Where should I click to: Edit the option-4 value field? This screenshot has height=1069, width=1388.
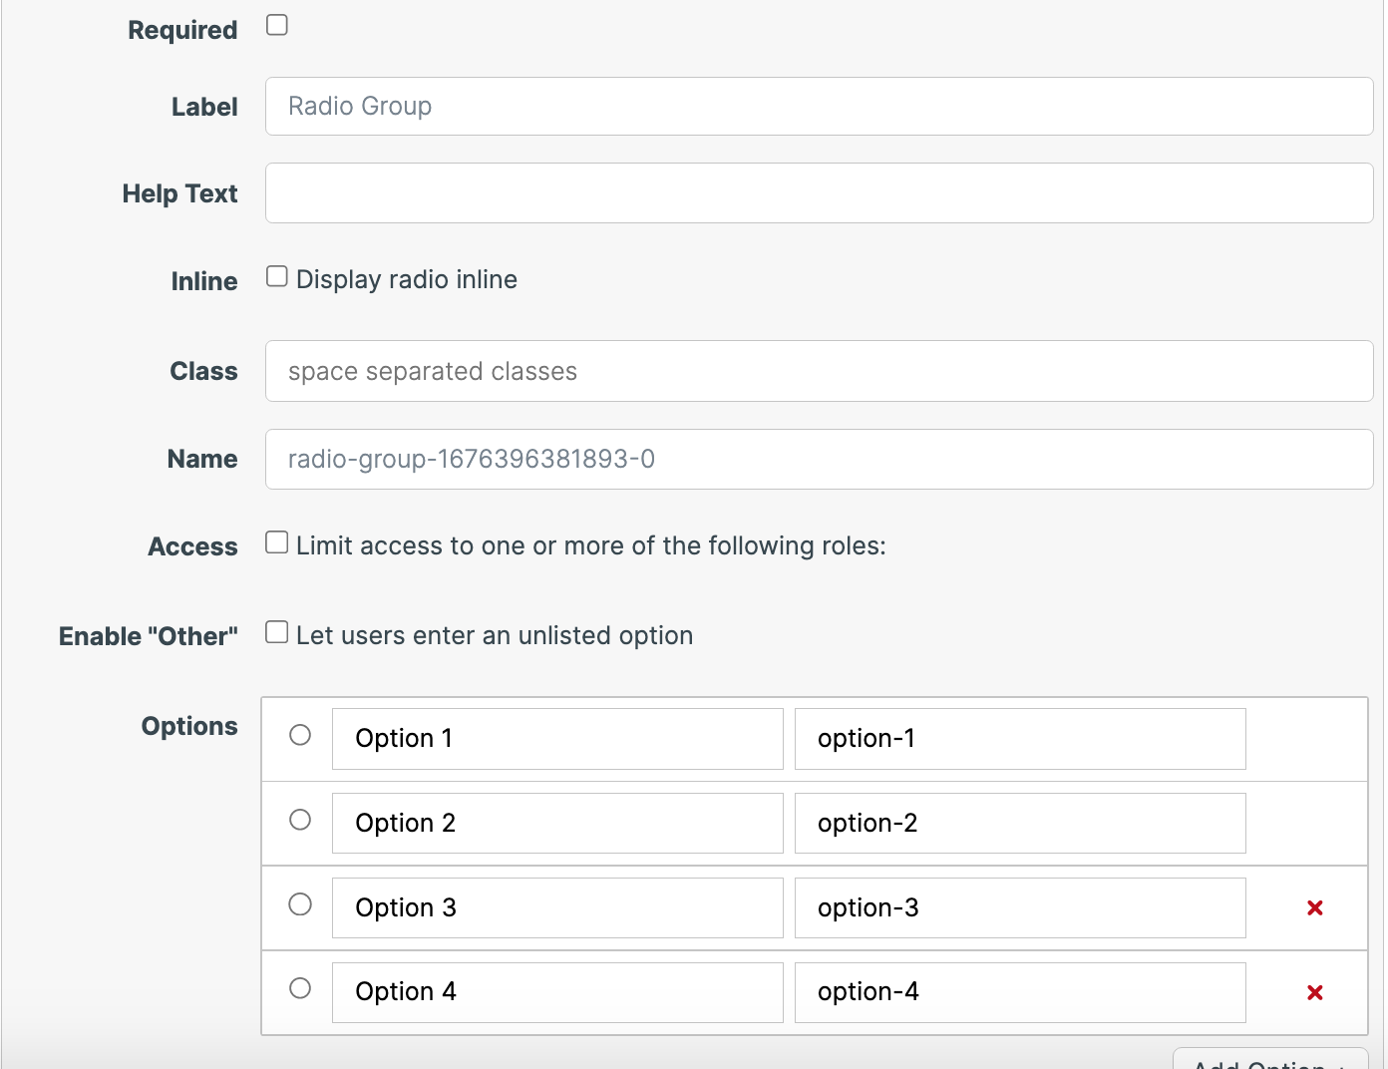(1019, 992)
